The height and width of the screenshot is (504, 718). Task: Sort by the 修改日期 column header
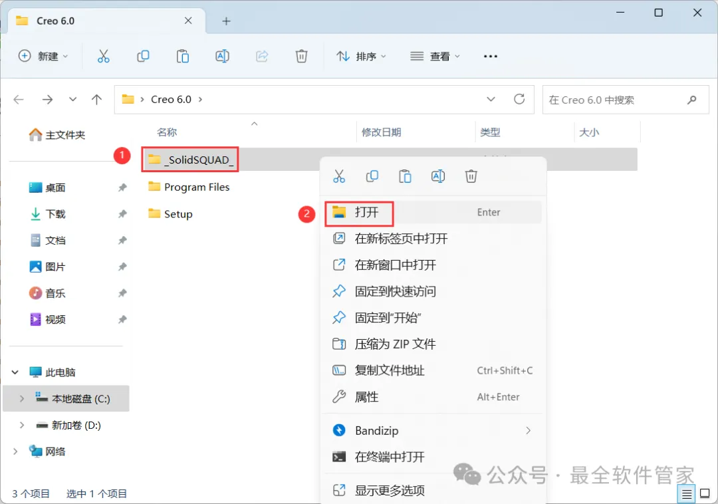click(x=382, y=132)
